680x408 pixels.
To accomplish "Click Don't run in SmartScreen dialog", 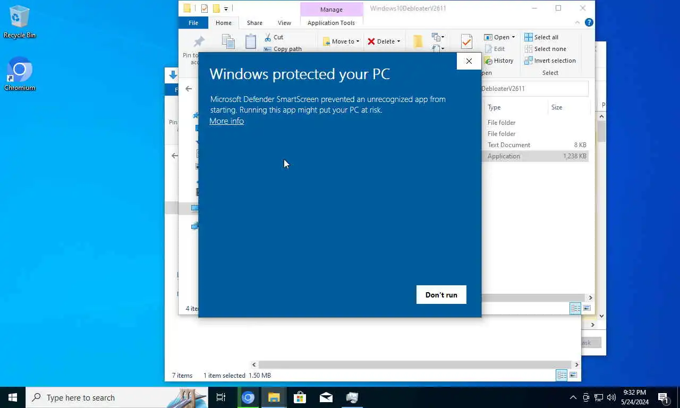I will coord(441,295).
